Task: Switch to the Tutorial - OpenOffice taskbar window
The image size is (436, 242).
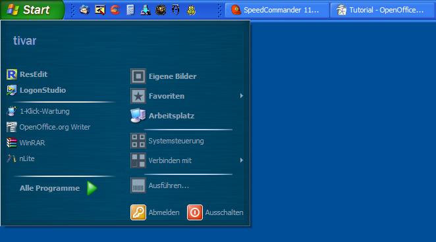Action: (383, 10)
